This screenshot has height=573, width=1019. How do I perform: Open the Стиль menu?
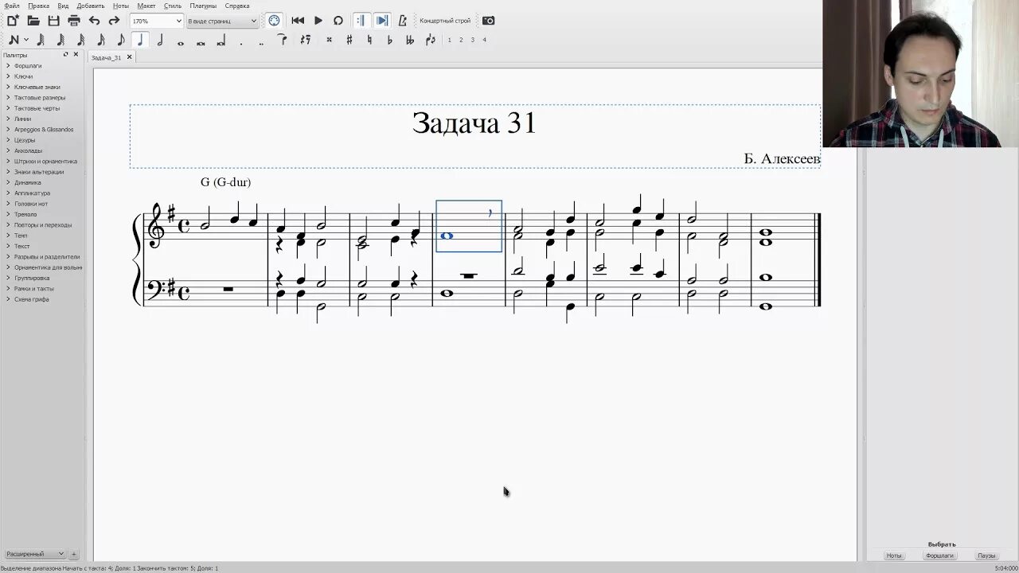pyautogui.click(x=173, y=6)
